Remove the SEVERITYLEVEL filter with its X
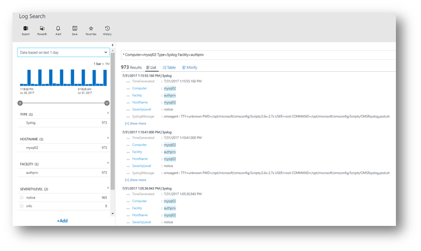421x251 pixels. pos(108,188)
